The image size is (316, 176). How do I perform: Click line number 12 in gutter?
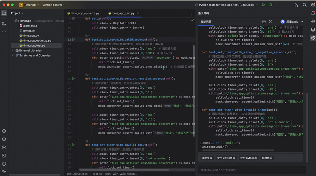69,40
